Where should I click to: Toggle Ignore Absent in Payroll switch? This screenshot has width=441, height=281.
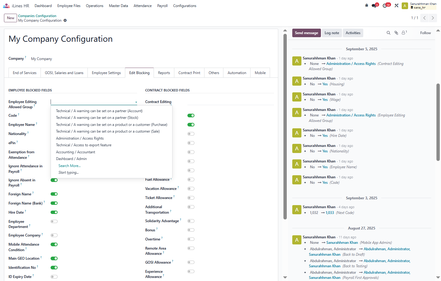54,180
